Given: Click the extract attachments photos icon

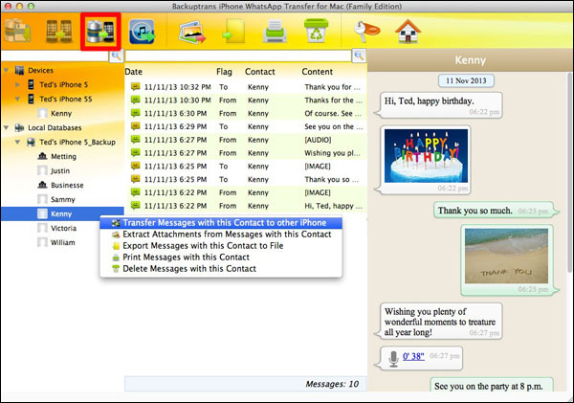Looking at the screenshot, I should 192,33.
